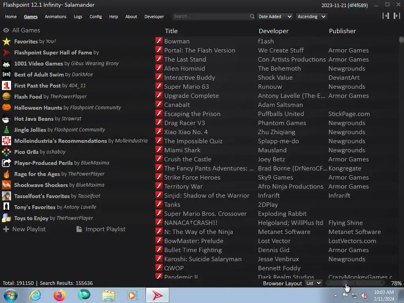Switch to the Games tab

[31, 17]
